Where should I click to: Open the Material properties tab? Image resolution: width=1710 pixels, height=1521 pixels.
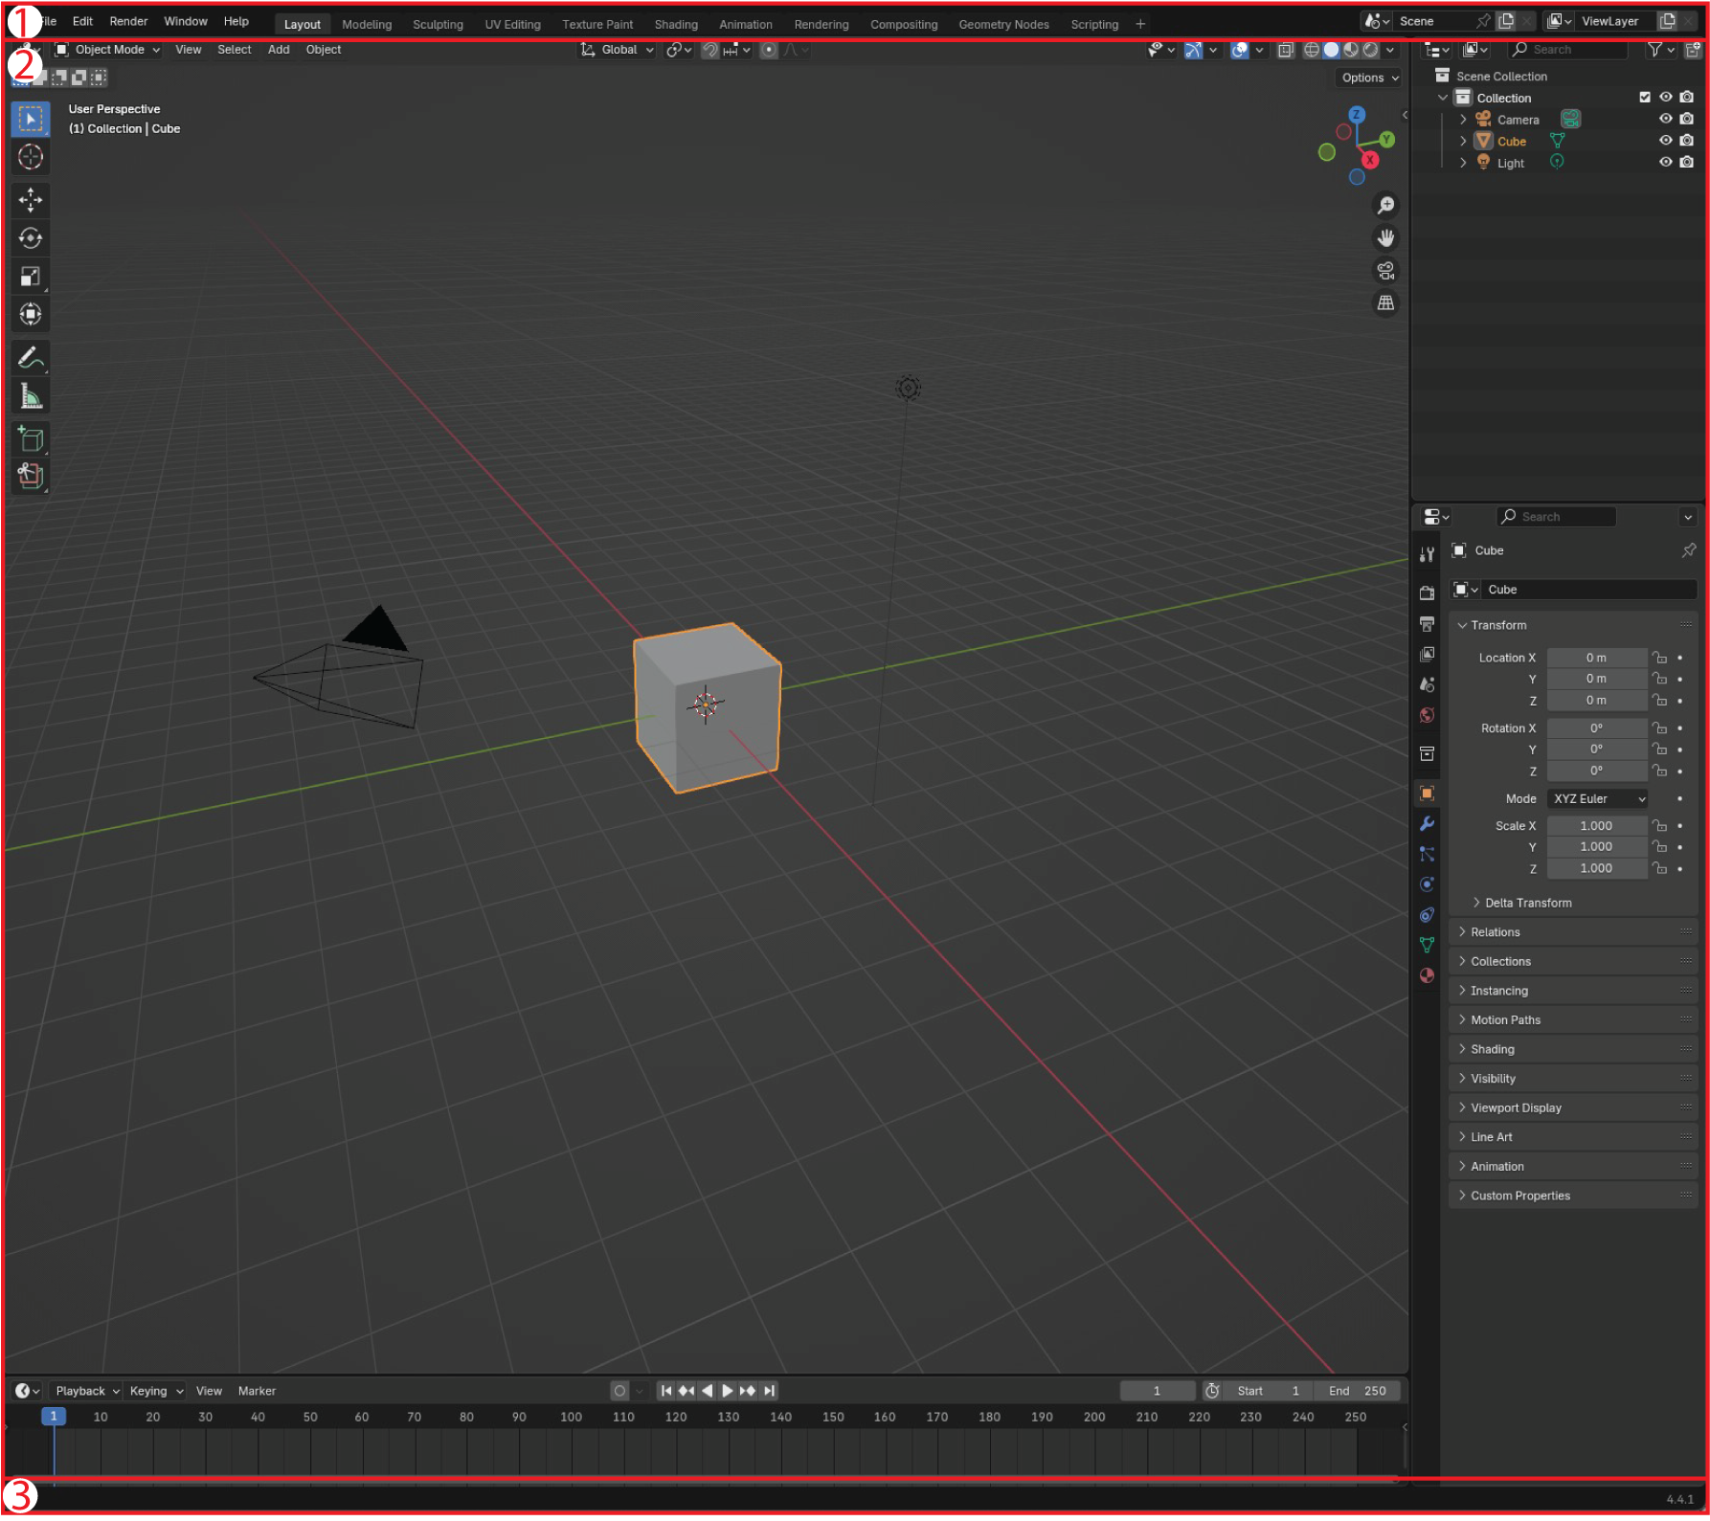[1427, 976]
